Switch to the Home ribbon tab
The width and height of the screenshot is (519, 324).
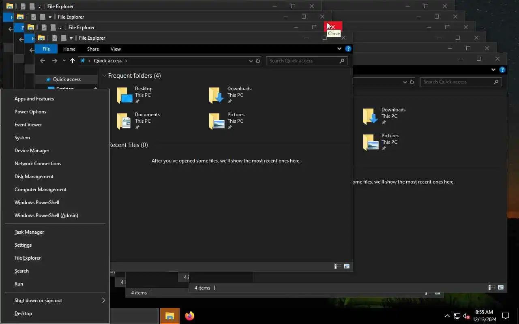(69, 49)
